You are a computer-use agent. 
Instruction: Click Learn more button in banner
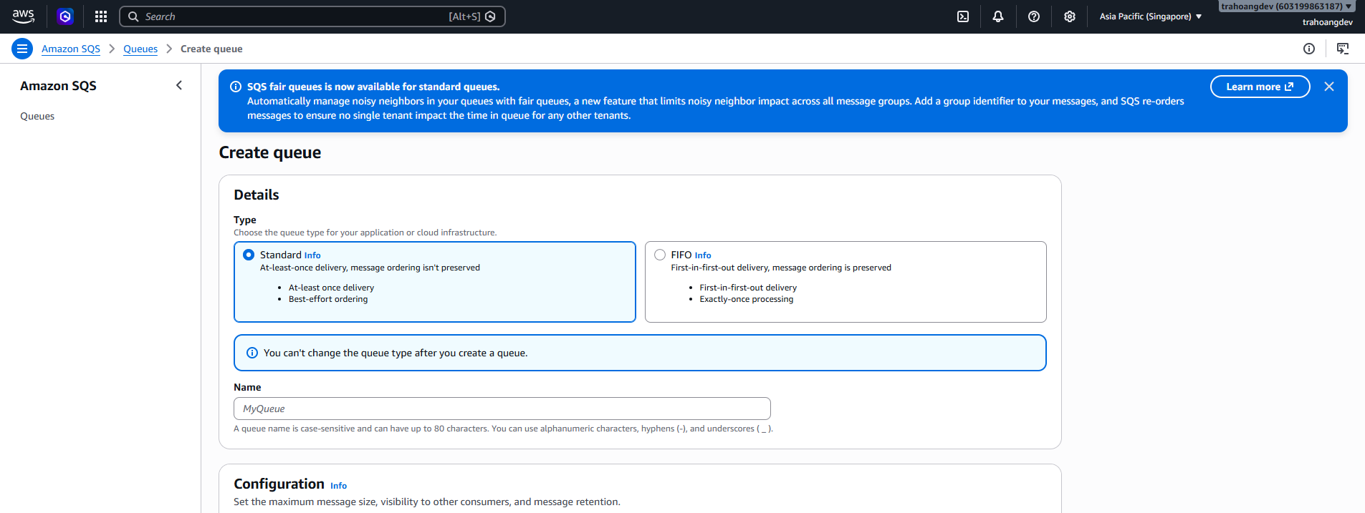[1260, 87]
